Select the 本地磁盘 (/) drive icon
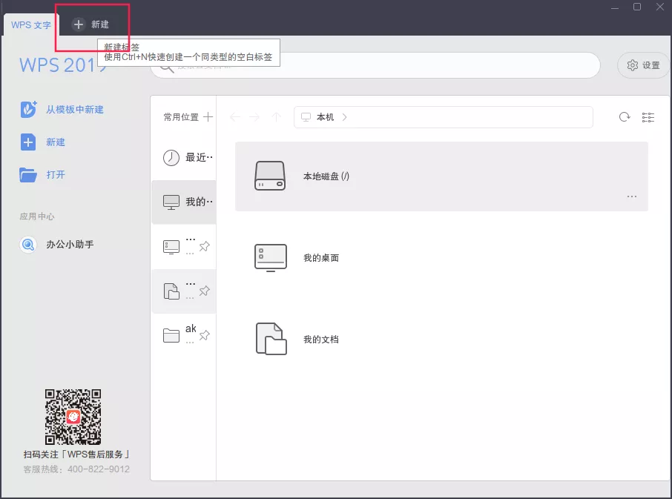 coord(270,176)
